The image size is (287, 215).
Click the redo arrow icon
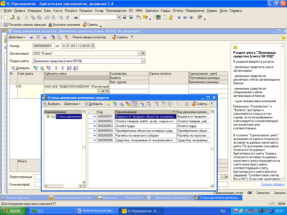tap(68, 18)
